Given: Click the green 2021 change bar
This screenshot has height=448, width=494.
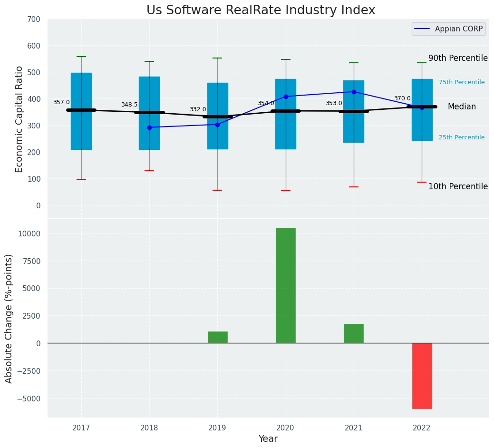Looking at the screenshot, I should pyautogui.click(x=353, y=333).
